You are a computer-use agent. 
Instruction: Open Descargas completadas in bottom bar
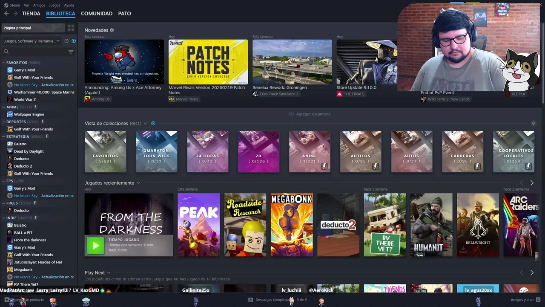point(277,300)
